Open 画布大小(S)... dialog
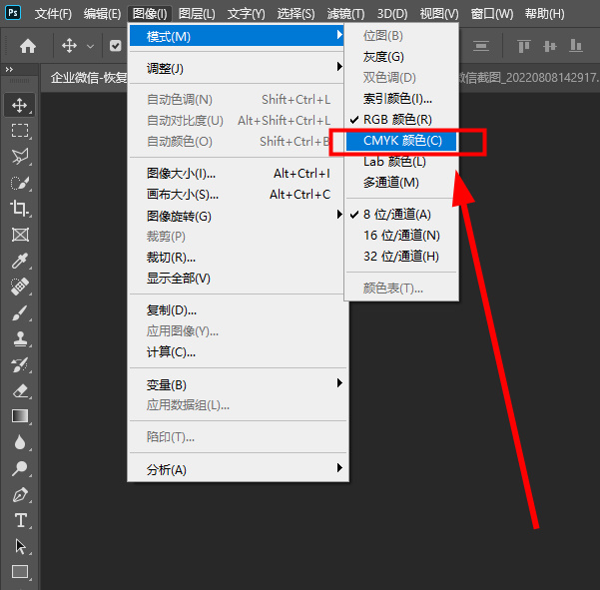 (237, 195)
